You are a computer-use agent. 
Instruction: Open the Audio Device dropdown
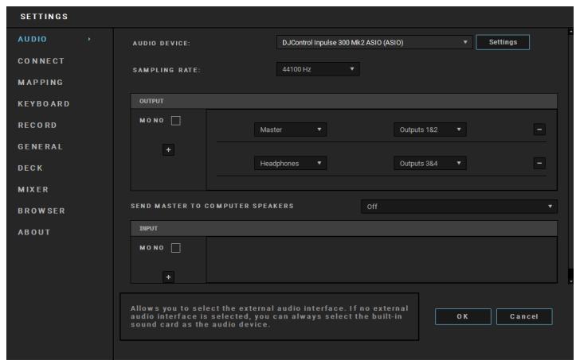click(x=374, y=43)
